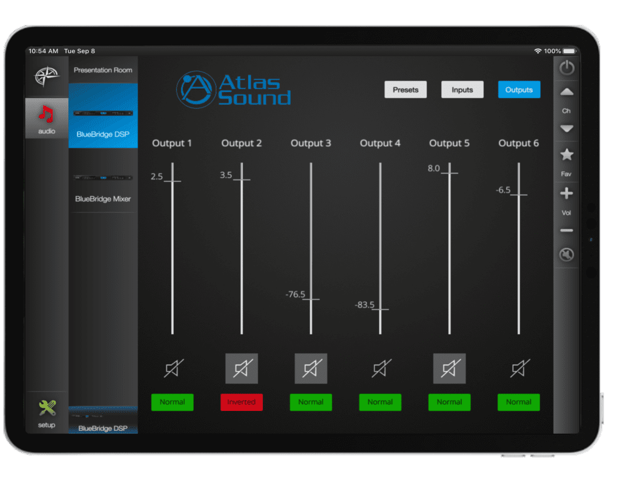This screenshot has width=620, height=504.
Task: Open the bottom BlueBridge DSP device
Action: click(x=103, y=421)
